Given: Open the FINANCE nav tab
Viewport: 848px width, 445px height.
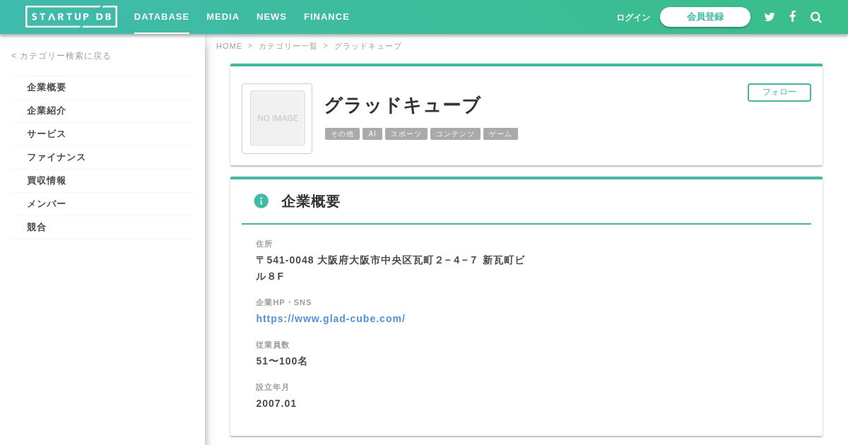Looking at the screenshot, I should pyautogui.click(x=327, y=17).
